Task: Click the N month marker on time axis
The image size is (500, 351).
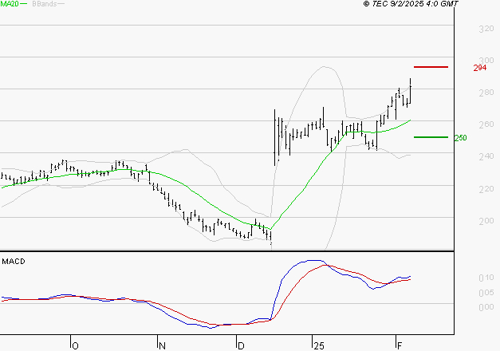Action: (162, 346)
